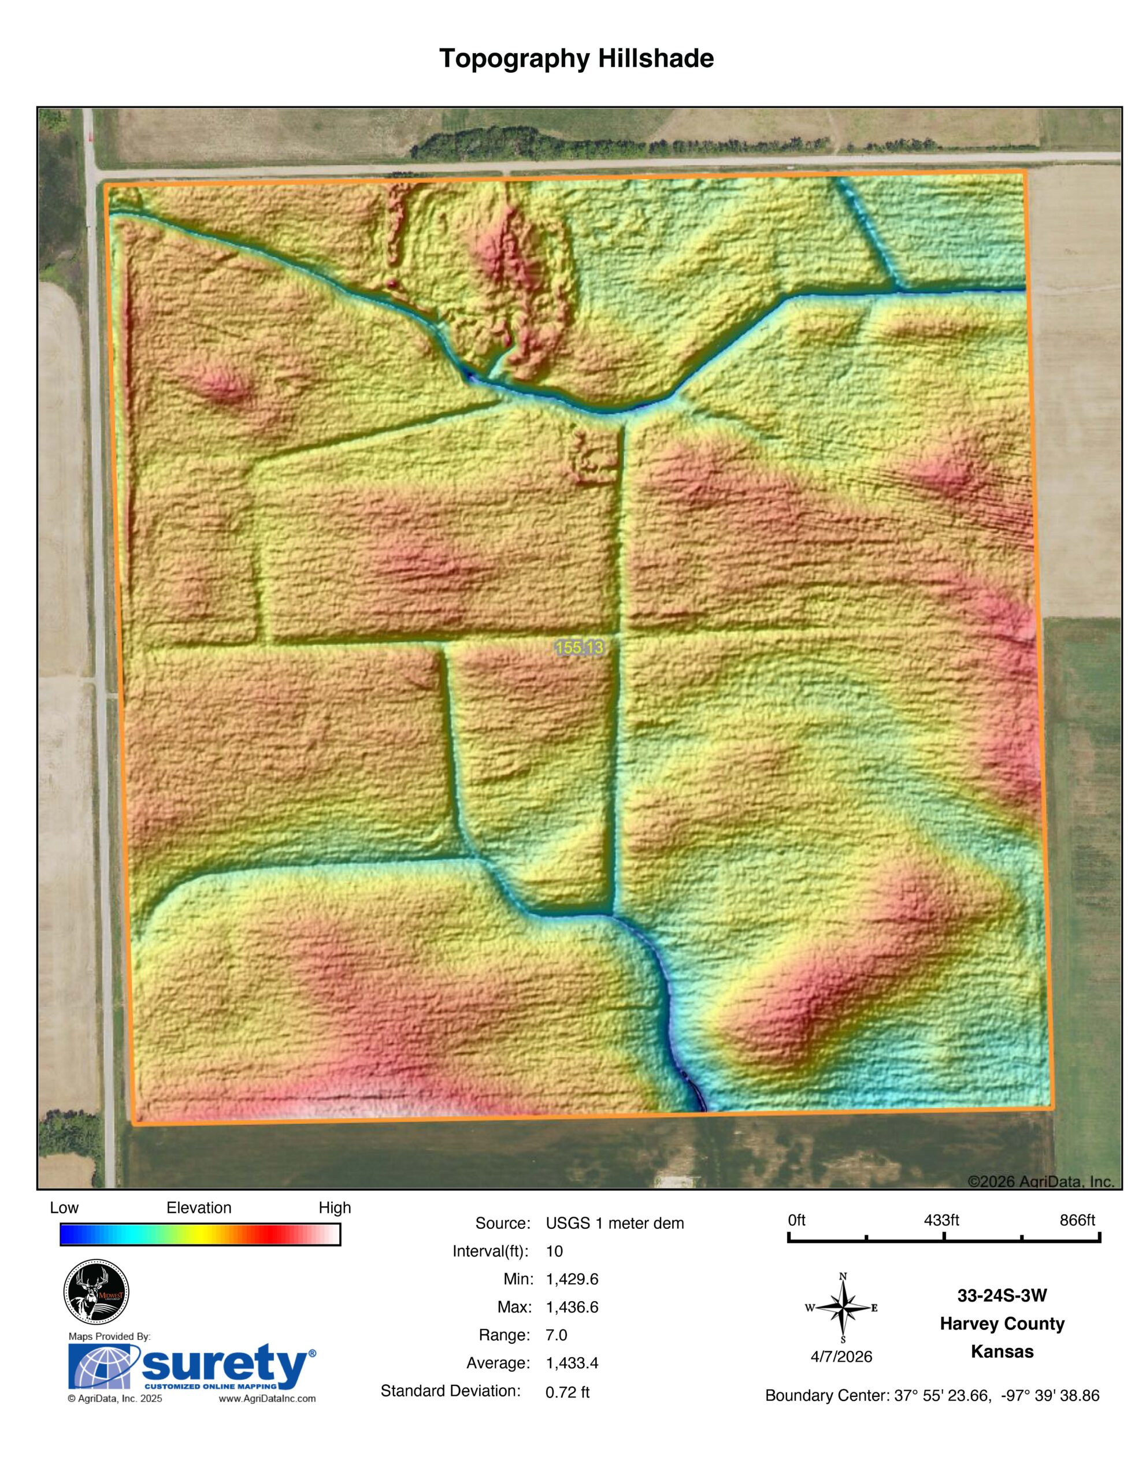This screenshot has width=1146, height=1479.
Task: Click the USGS 1 meter dem source text
Action: pos(614,1224)
